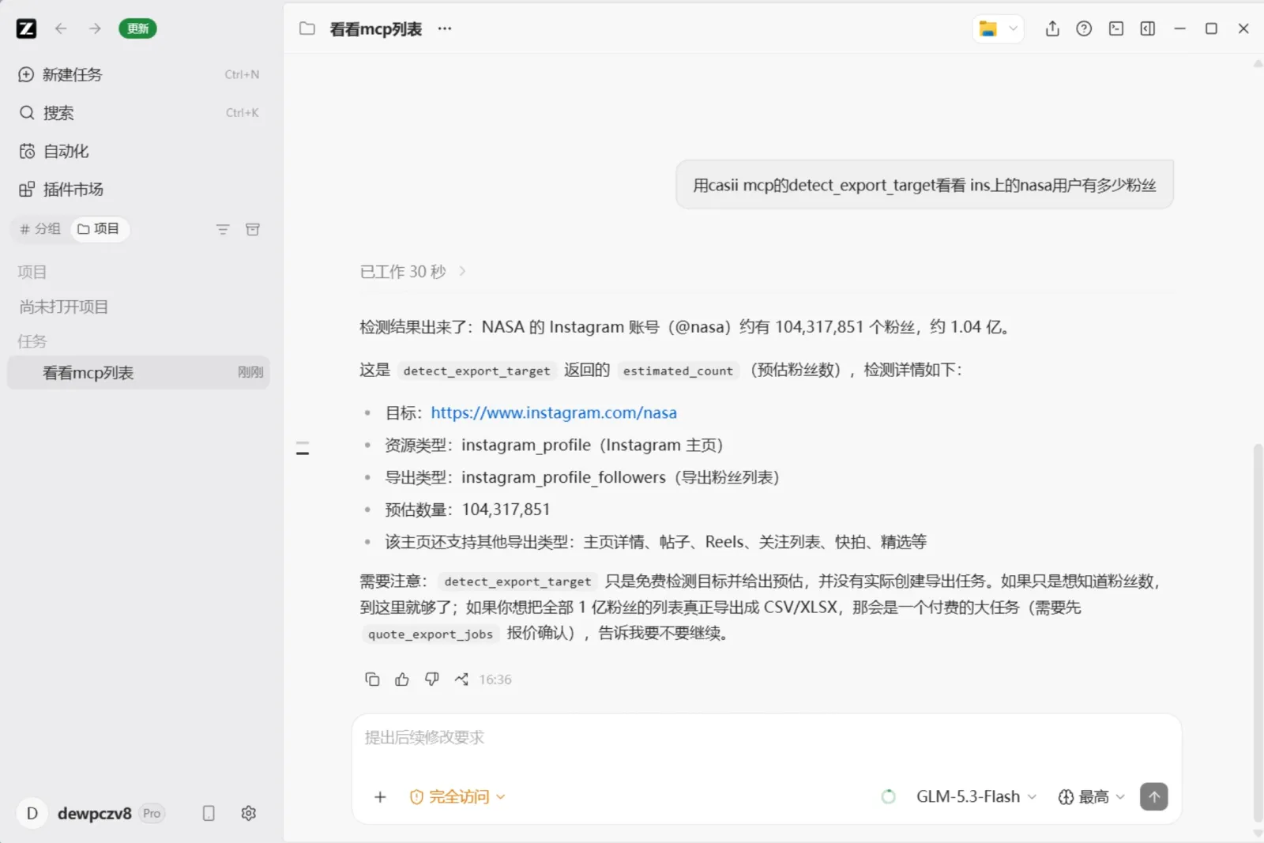
Task: Click the branch/fork icon under response
Action: (461, 679)
